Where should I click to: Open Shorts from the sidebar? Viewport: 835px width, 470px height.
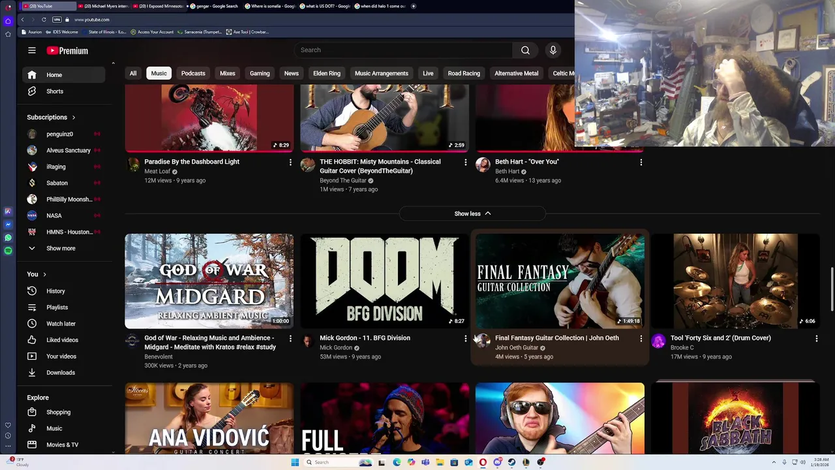click(64, 91)
